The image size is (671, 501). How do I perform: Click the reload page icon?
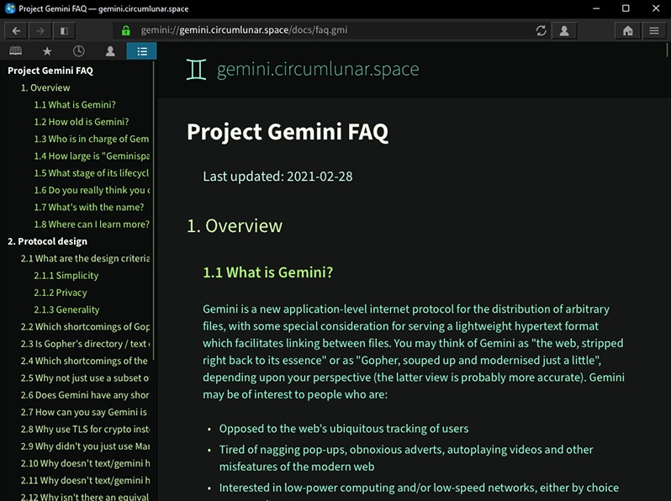(541, 31)
